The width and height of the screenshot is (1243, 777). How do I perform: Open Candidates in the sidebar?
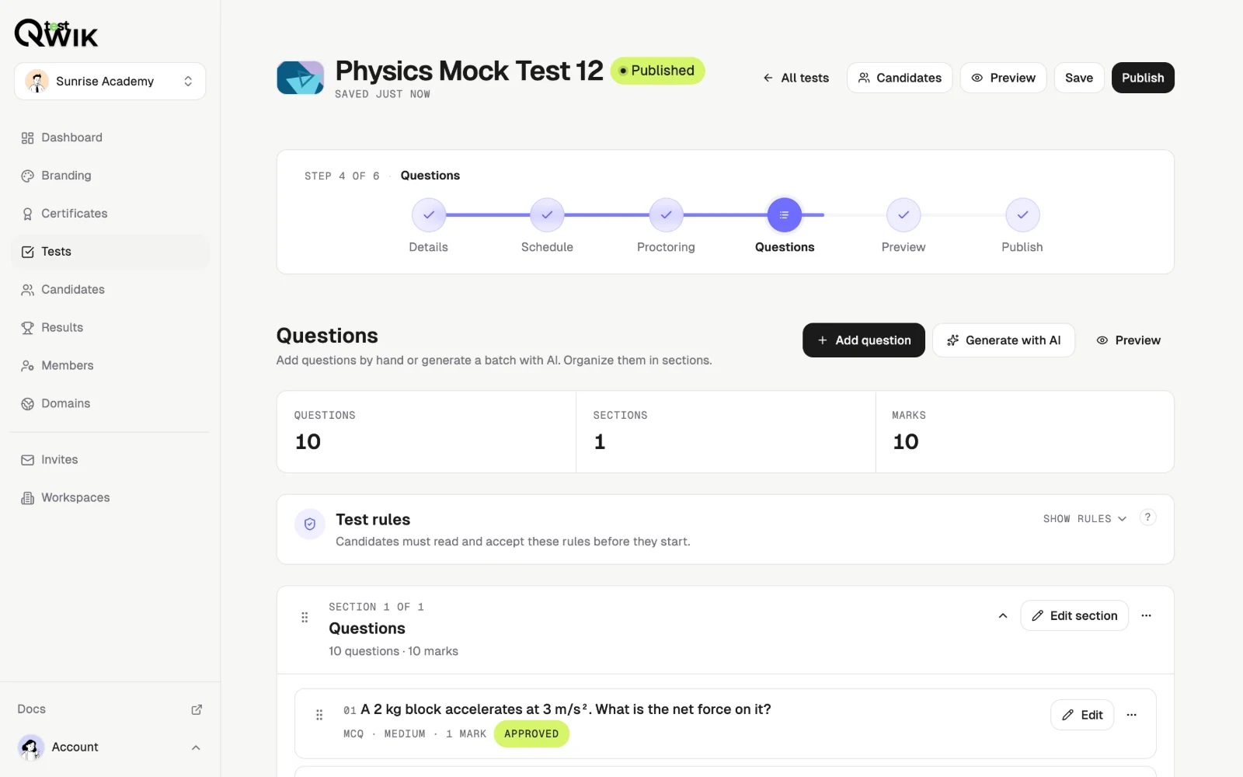click(x=110, y=290)
